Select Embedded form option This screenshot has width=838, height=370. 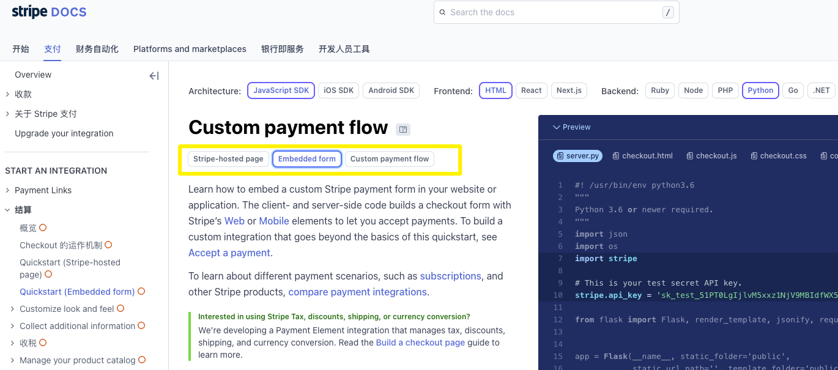307,159
